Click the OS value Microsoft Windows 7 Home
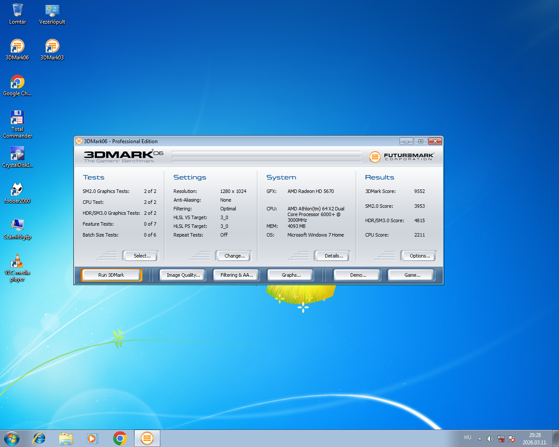The width and height of the screenshot is (559, 447). pos(315,235)
